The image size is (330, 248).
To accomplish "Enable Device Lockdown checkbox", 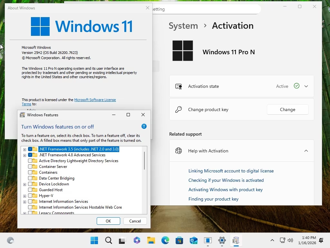I will 30,184.
